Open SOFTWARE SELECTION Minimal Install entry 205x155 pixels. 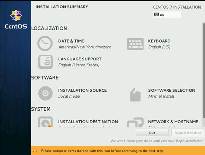pyautogui.click(x=172, y=93)
